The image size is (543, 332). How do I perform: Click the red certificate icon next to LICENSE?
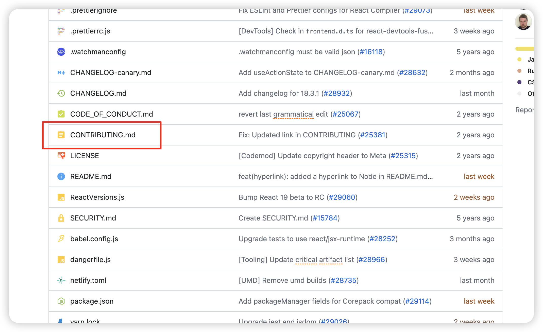click(x=61, y=156)
